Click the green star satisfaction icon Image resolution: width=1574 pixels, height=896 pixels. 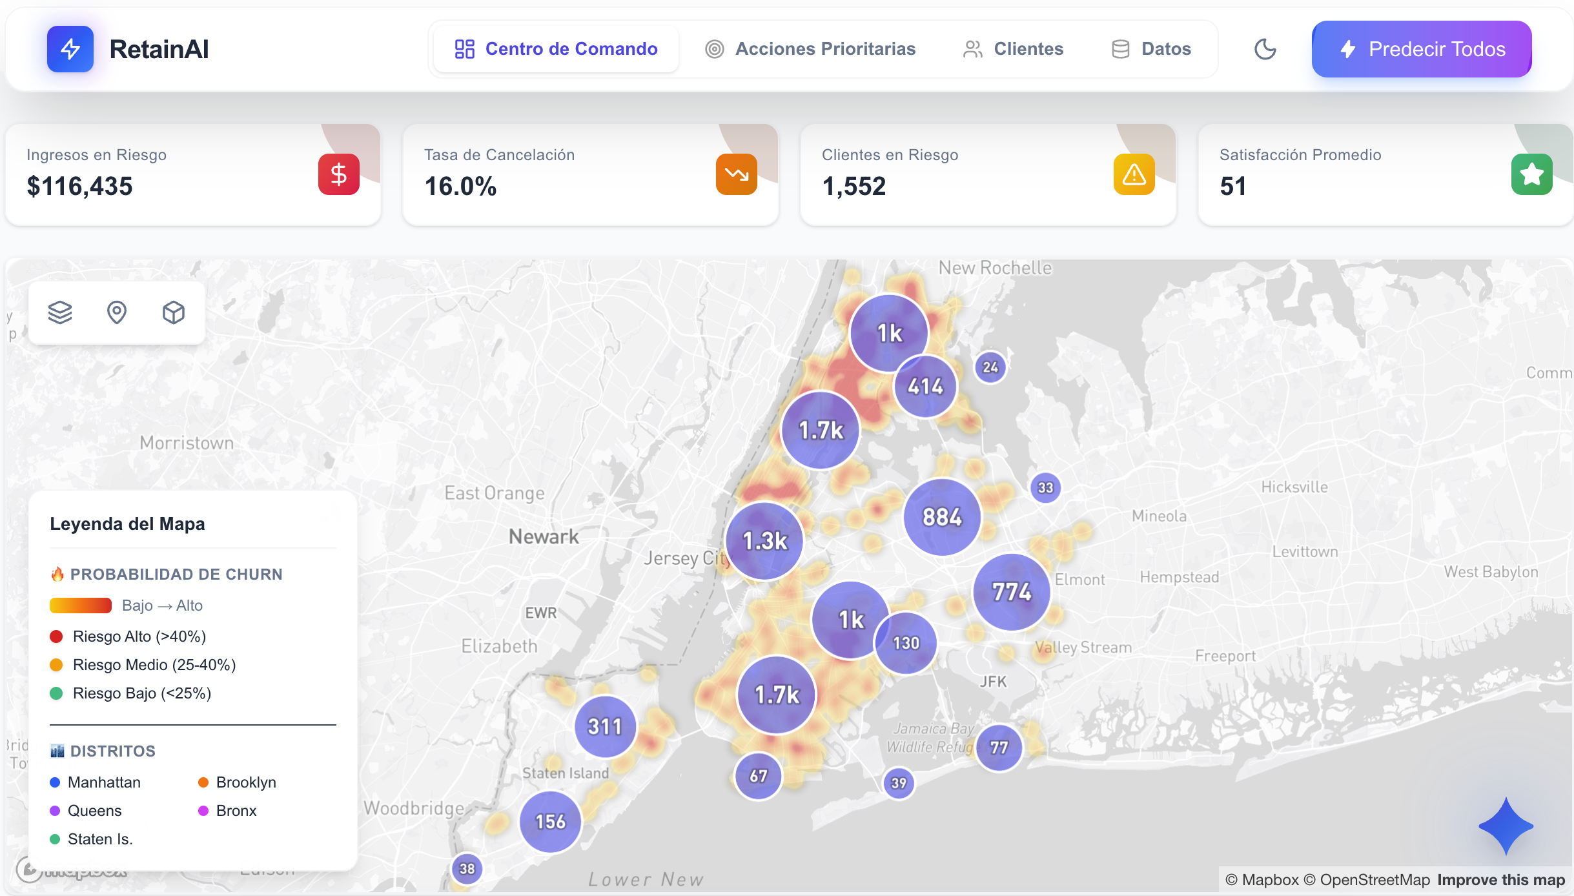(x=1531, y=174)
